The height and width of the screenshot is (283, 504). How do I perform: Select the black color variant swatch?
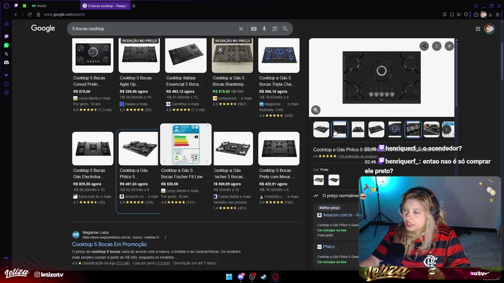[334, 180]
